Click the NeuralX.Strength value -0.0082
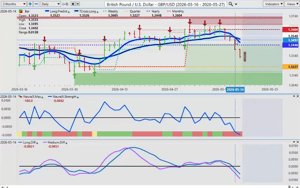300x188 pixels. click(x=58, y=101)
